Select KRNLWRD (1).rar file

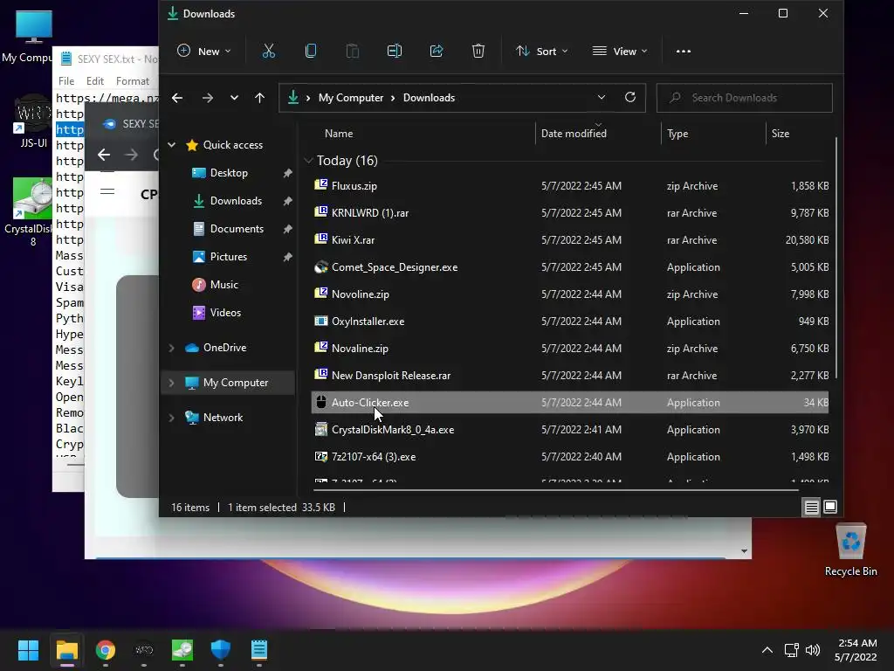569,213
